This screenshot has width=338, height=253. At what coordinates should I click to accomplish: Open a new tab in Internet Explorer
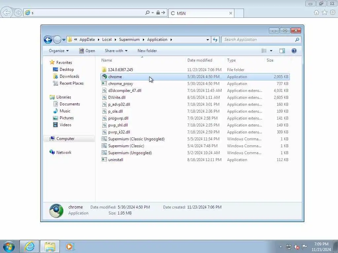[x=239, y=13]
